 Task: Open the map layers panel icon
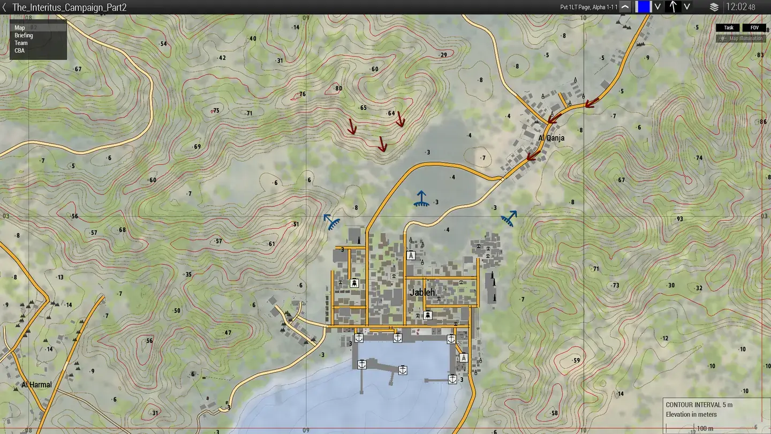pyautogui.click(x=714, y=6)
